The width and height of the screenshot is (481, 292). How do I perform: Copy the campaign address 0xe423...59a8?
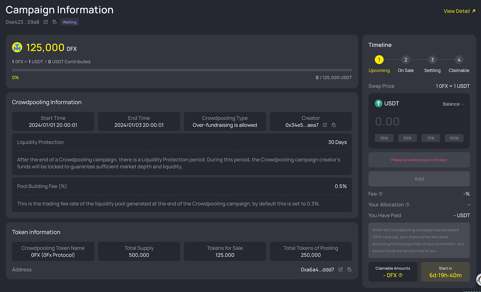tap(55, 22)
